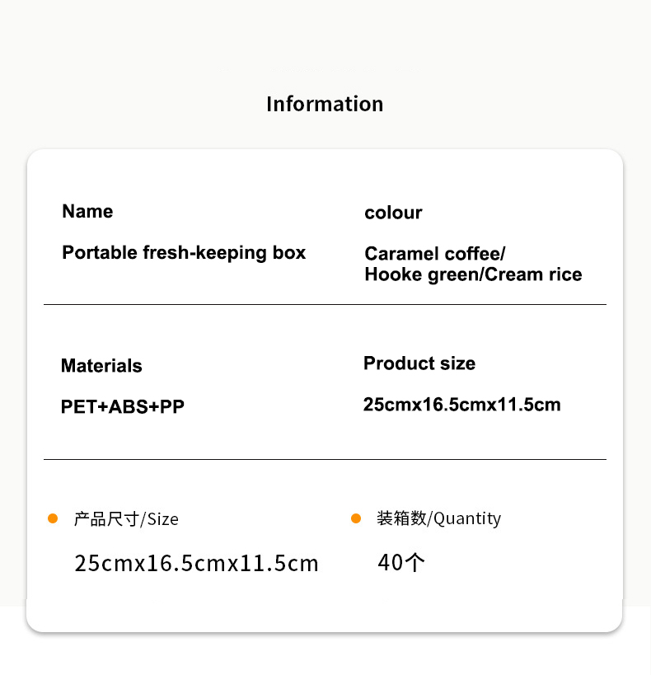Screen dimensions: 651x675
Task: Click the orange bullet beside Size
Action: pyautogui.click(x=53, y=518)
